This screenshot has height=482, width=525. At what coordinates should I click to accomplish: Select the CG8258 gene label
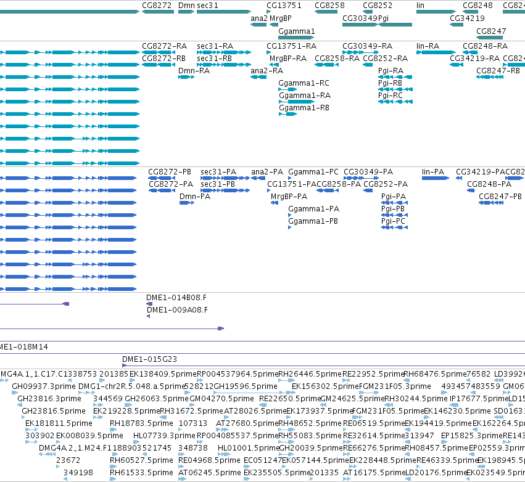(x=329, y=6)
